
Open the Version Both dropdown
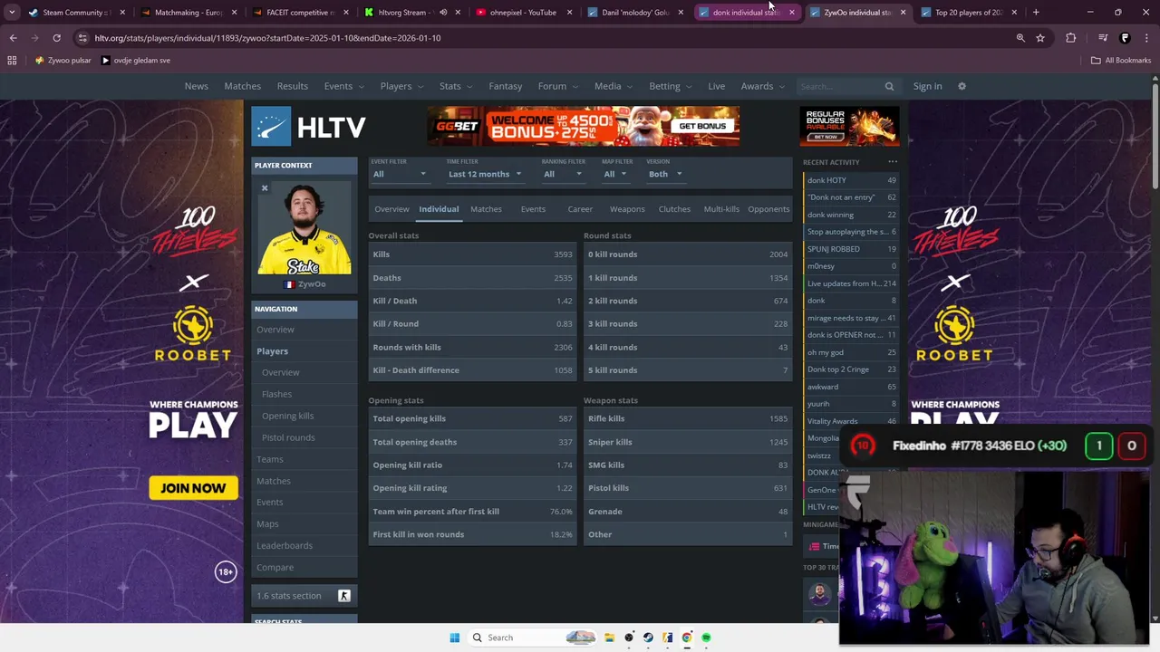coord(665,174)
